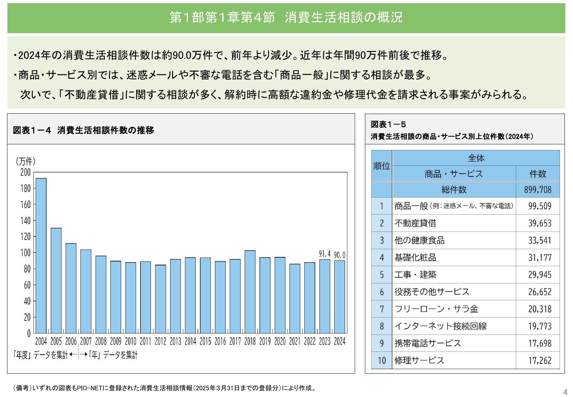Select the 他の健康食品 row
Viewport: 573px width, 397px height.
click(x=420, y=240)
